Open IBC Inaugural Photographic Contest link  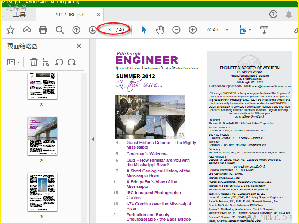[x=154, y=195]
